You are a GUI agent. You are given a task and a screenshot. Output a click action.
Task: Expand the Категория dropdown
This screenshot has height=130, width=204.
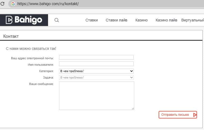tap(96, 71)
